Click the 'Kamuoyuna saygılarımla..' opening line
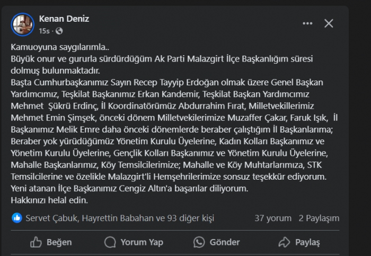The width and height of the screenshot is (371, 256). (x=53, y=48)
